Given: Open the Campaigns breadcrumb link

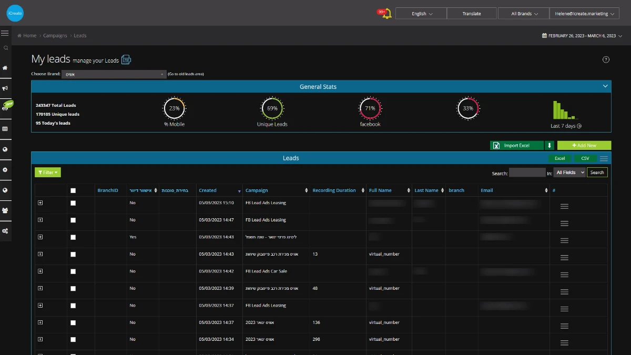Looking at the screenshot, I should [55, 36].
